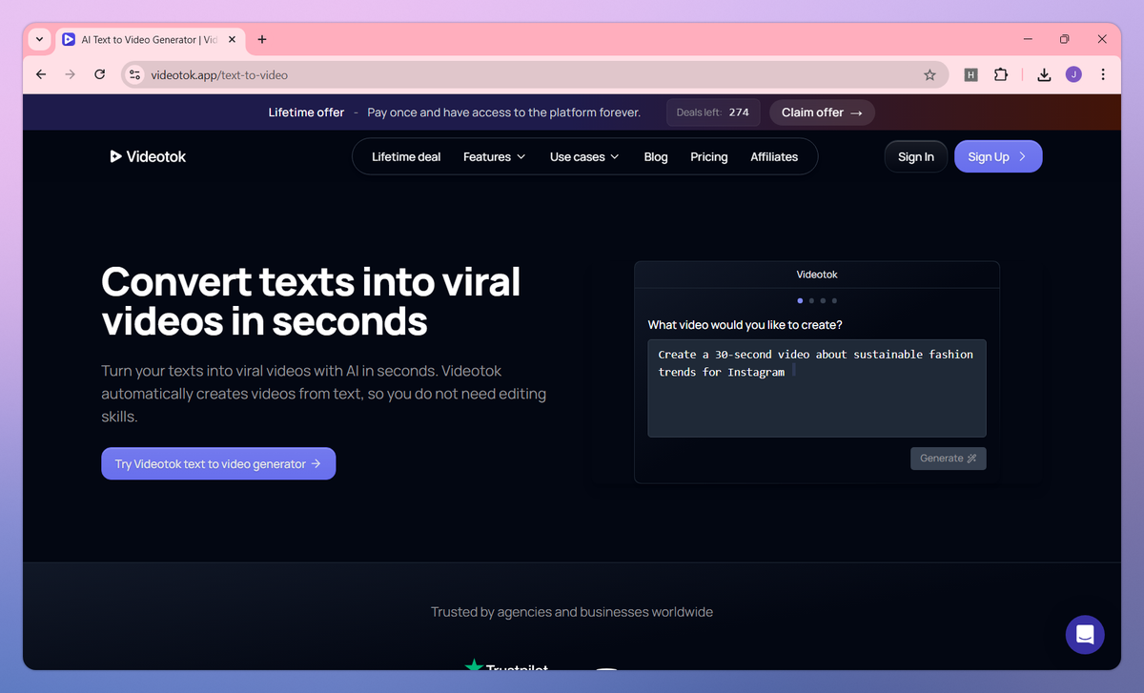Click 'Trusted by agencies and businesses worldwide' text
This screenshot has height=693, width=1144.
(572, 612)
